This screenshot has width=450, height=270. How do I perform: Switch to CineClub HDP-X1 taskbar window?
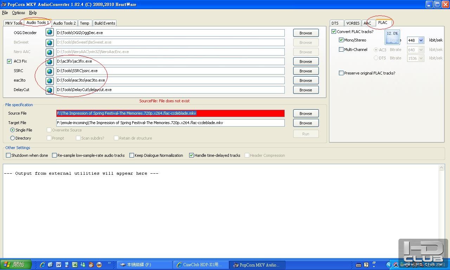pos(201,265)
